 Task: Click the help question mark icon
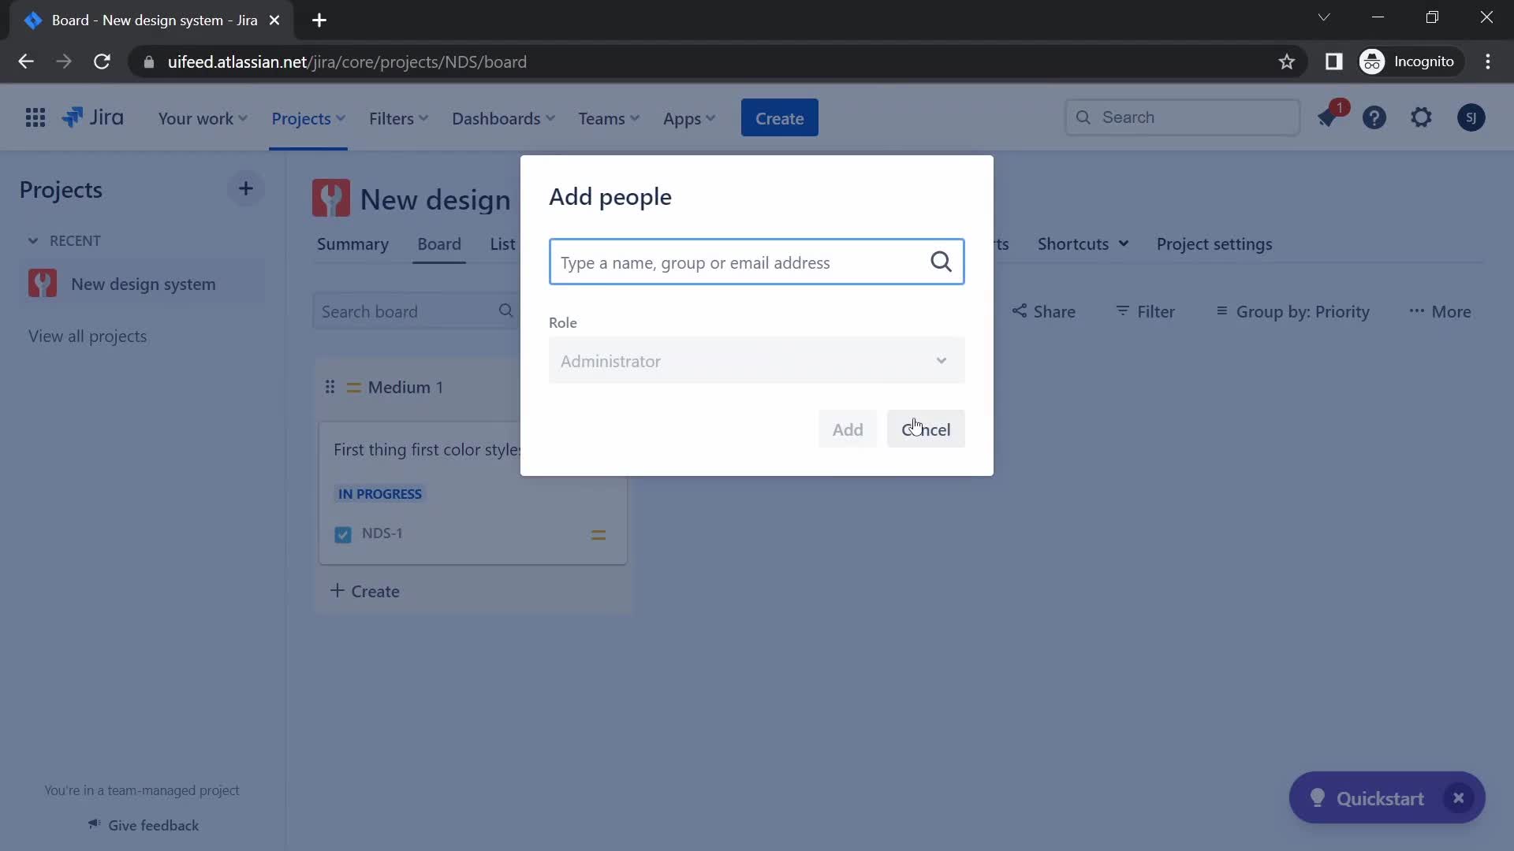click(x=1374, y=117)
